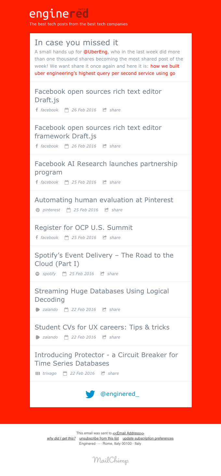
Task: Click the calendar icon next to 25 Feb 2016 Pinterest post
Action: pos(68,210)
